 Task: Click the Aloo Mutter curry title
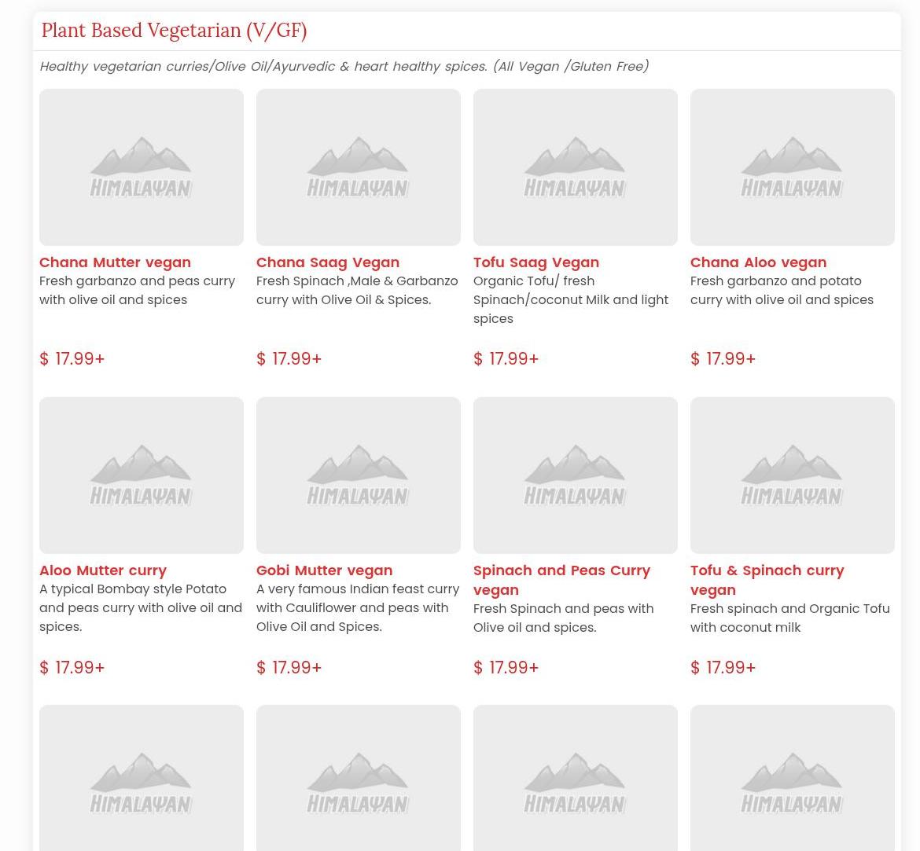tap(103, 570)
